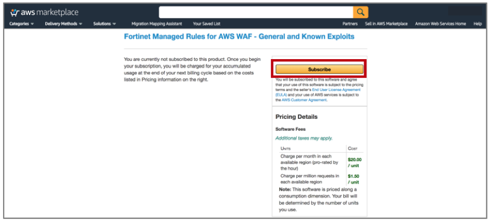Open the Help menu item
The image size is (491, 222).
(x=478, y=24)
